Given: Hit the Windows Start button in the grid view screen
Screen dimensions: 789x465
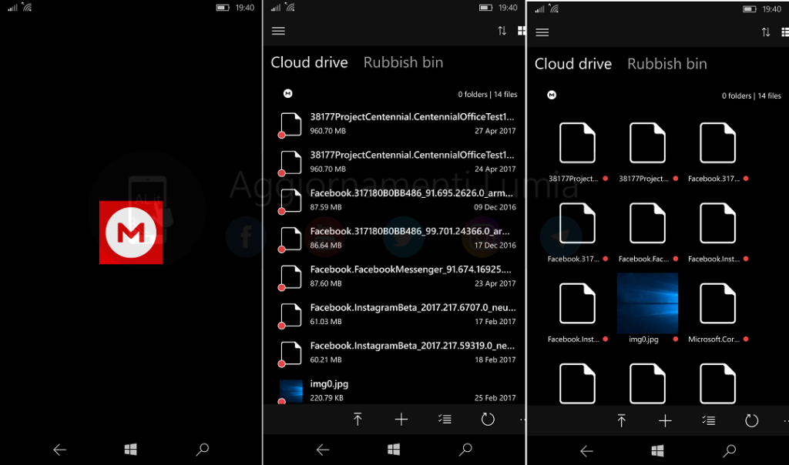Looking at the screenshot, I should point(658,451).
